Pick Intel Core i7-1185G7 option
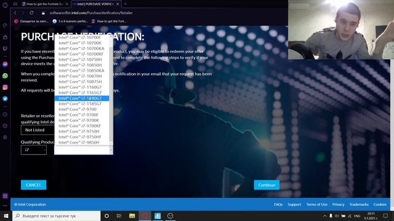The width and height of the screenshot is (394, 221). click(82, 104)
